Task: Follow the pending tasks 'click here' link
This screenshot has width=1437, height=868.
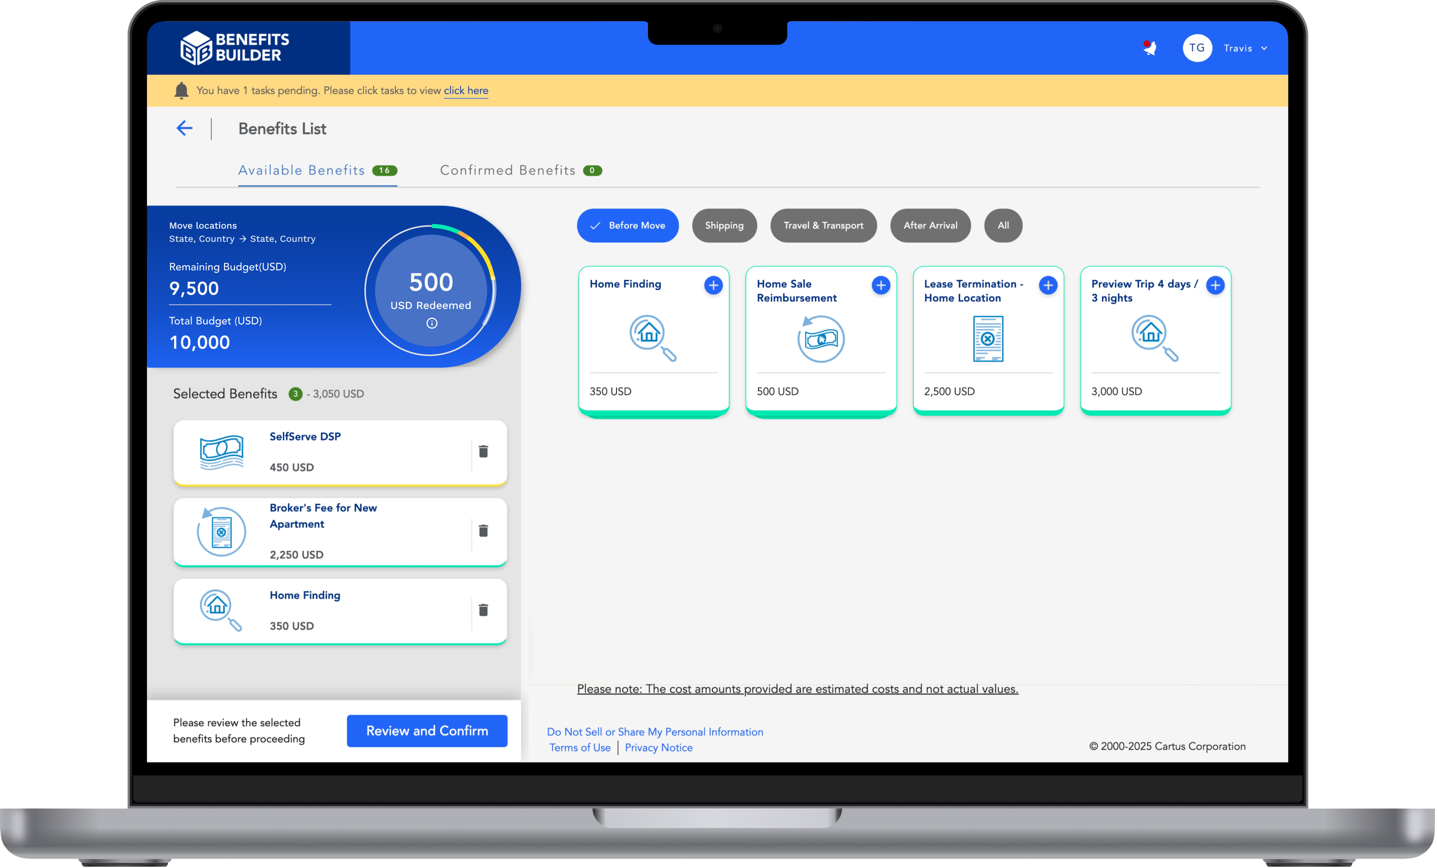Action: [465, 90]
